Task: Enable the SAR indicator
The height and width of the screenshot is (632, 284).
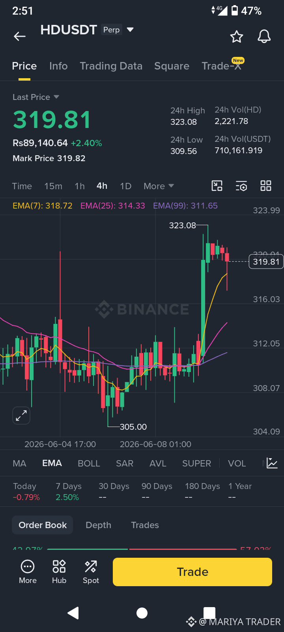Action: [x=125, y=463]
